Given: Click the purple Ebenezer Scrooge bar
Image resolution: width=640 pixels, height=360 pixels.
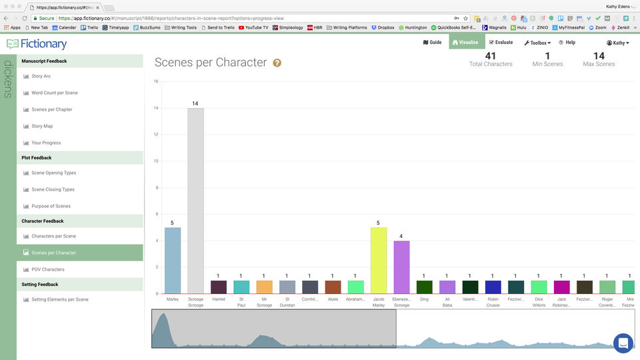Looking at the screenshot, I should coord(401,267).
